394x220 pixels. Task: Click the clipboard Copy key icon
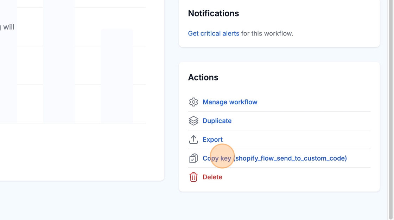click(x=193, y=158)
